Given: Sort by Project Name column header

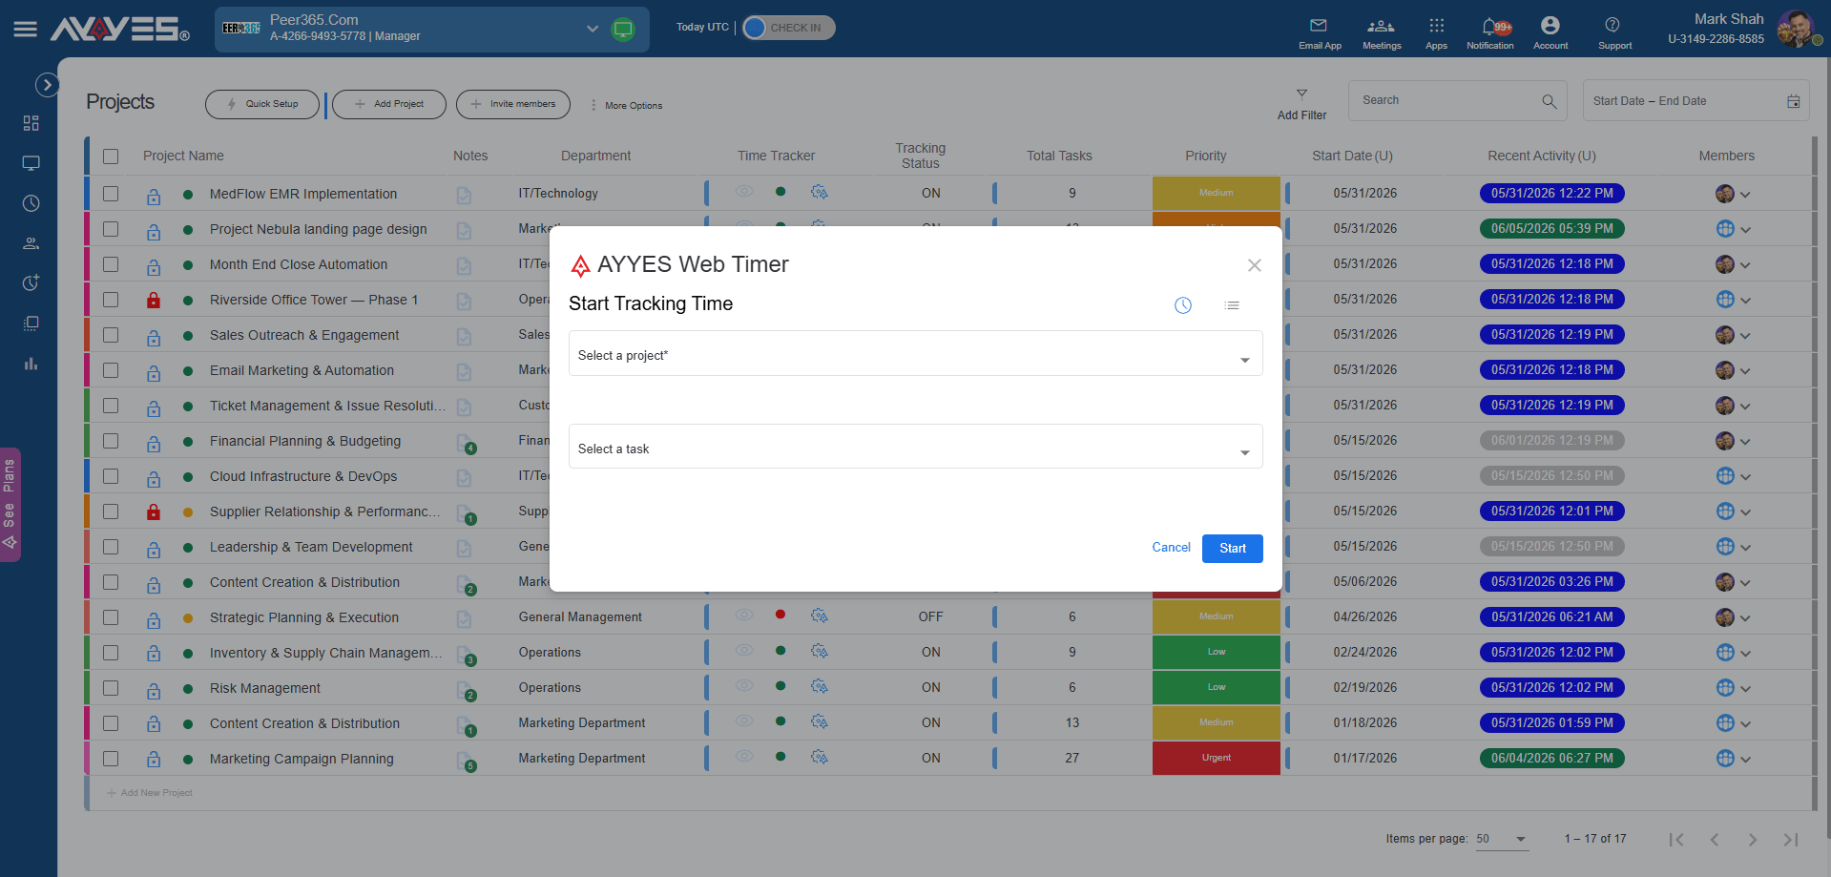Looking at the screenshot, I should point(183,156).
